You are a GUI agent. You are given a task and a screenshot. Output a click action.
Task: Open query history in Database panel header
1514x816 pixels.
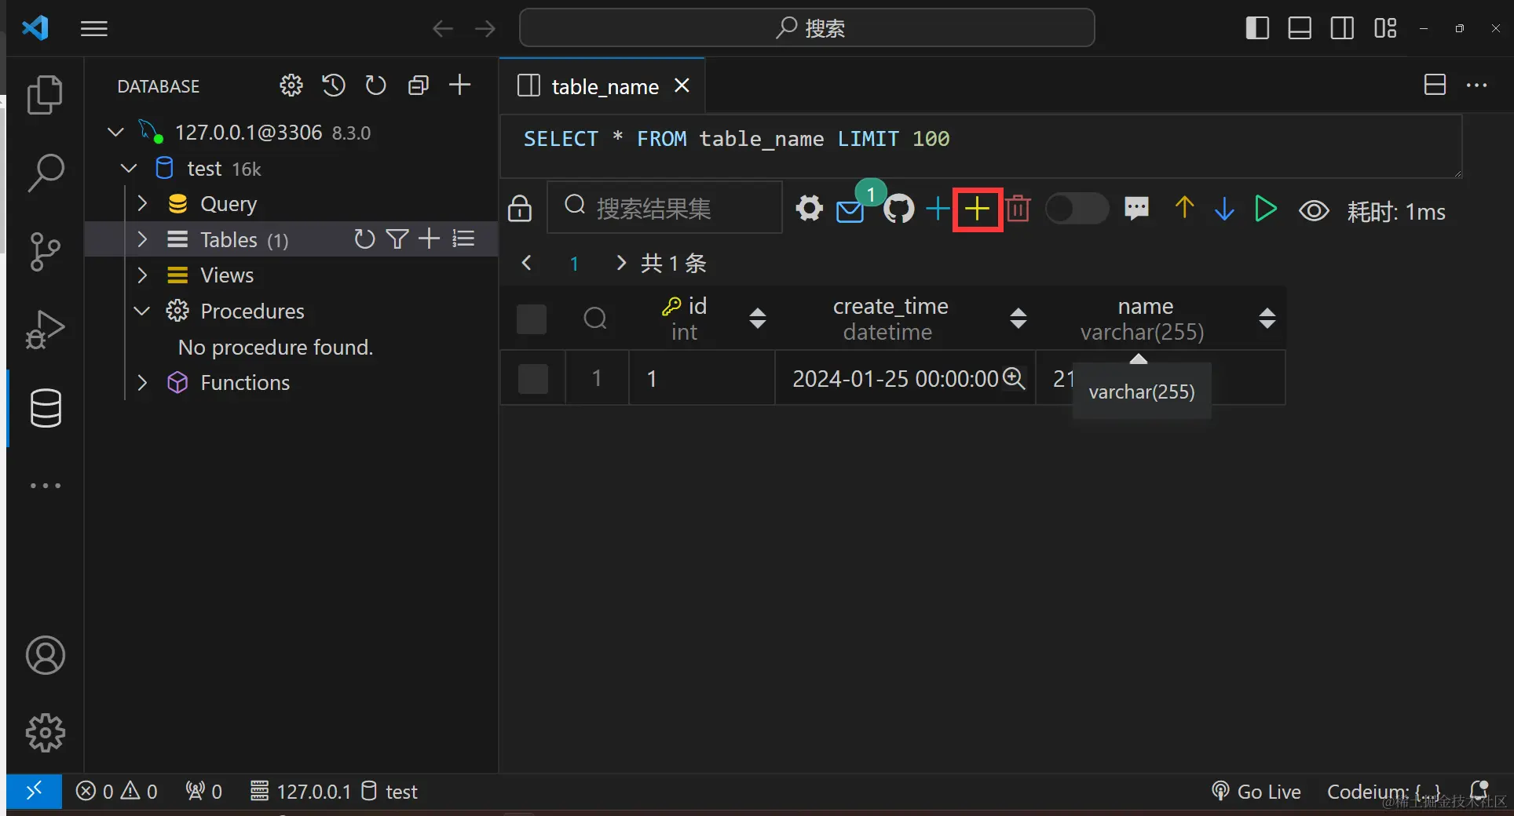tap(334, 85)
